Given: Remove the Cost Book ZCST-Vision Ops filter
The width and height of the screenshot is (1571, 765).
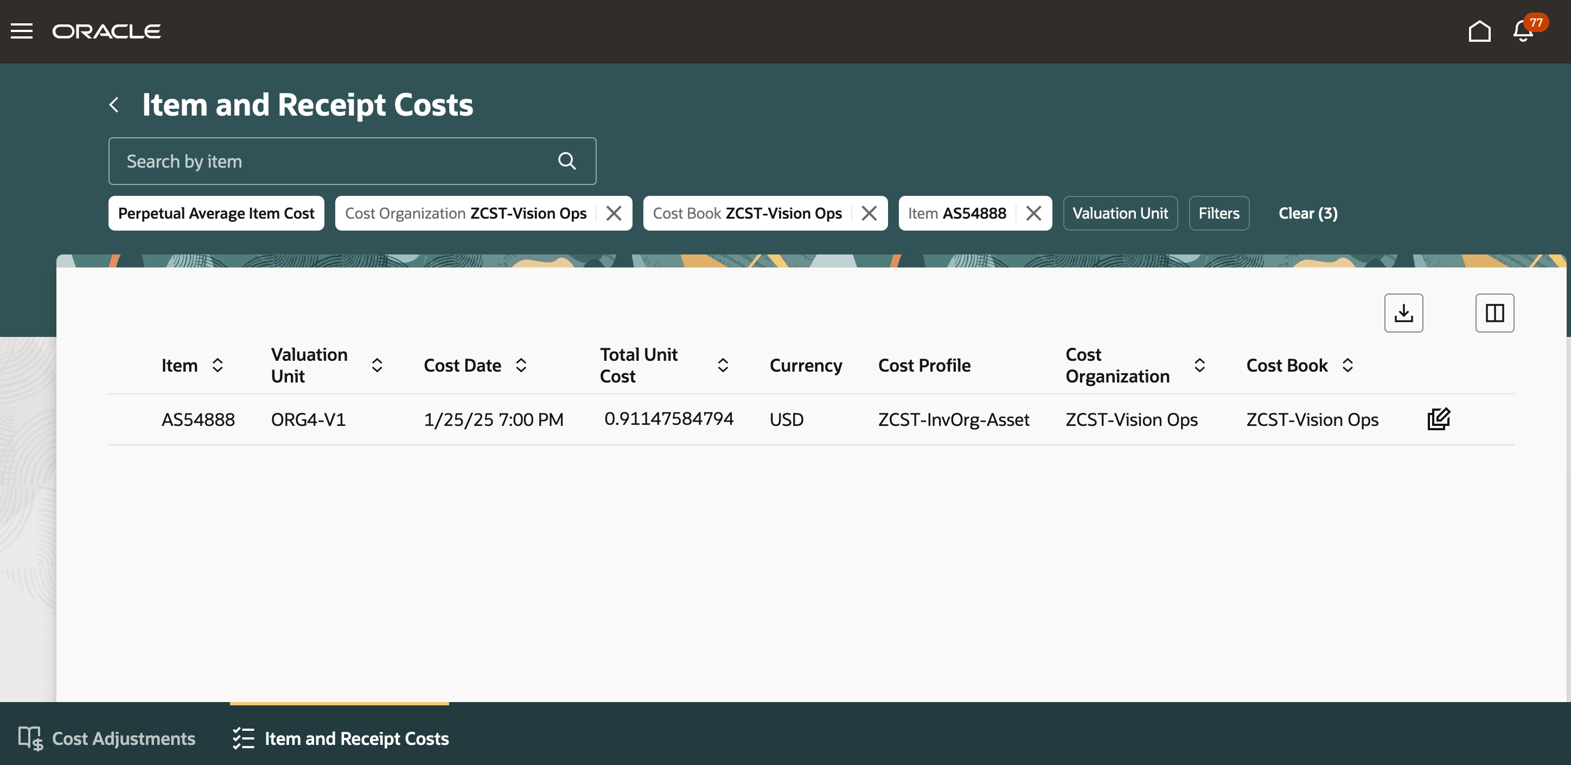Looking at the screenshot, I should pyautogui.click(x=869, y=213).
